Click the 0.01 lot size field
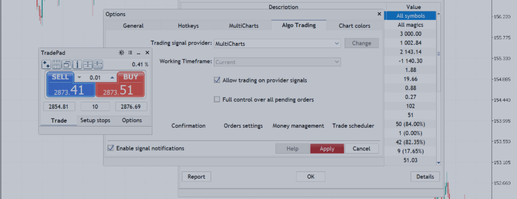The width and height of the screenshot is (517, 199). click(96, 77)
